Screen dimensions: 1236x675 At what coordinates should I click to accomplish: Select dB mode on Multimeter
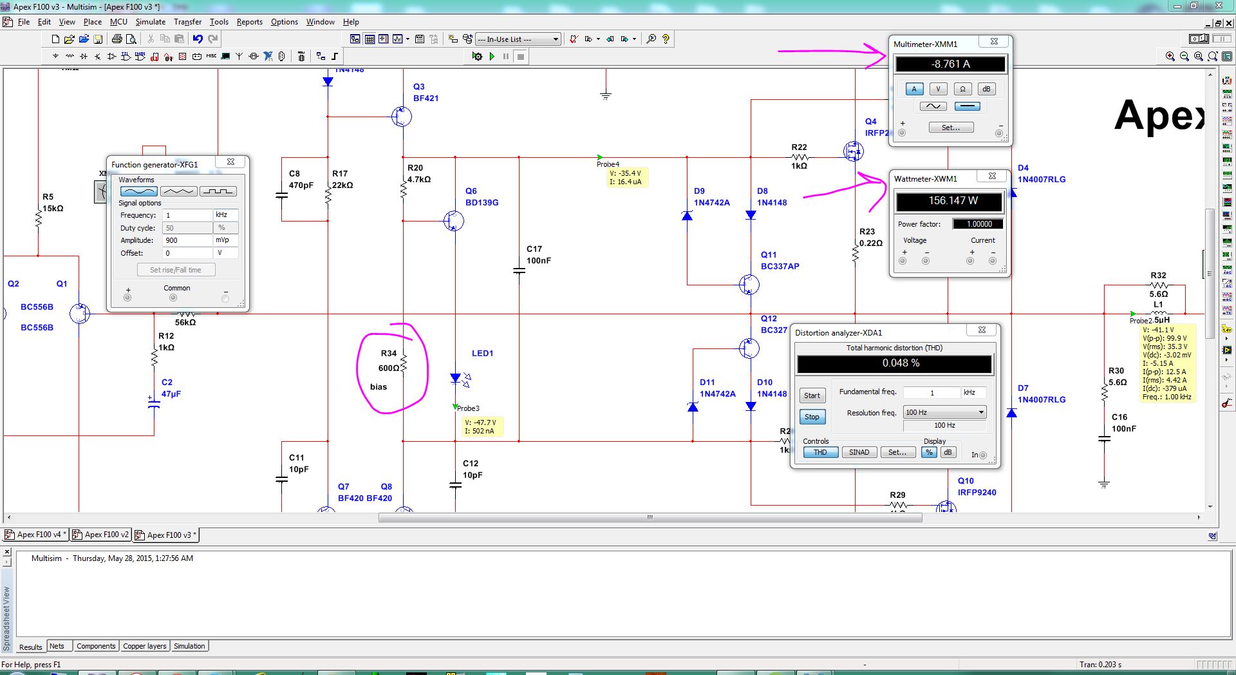pyautogui.click(x=986, y=90)
